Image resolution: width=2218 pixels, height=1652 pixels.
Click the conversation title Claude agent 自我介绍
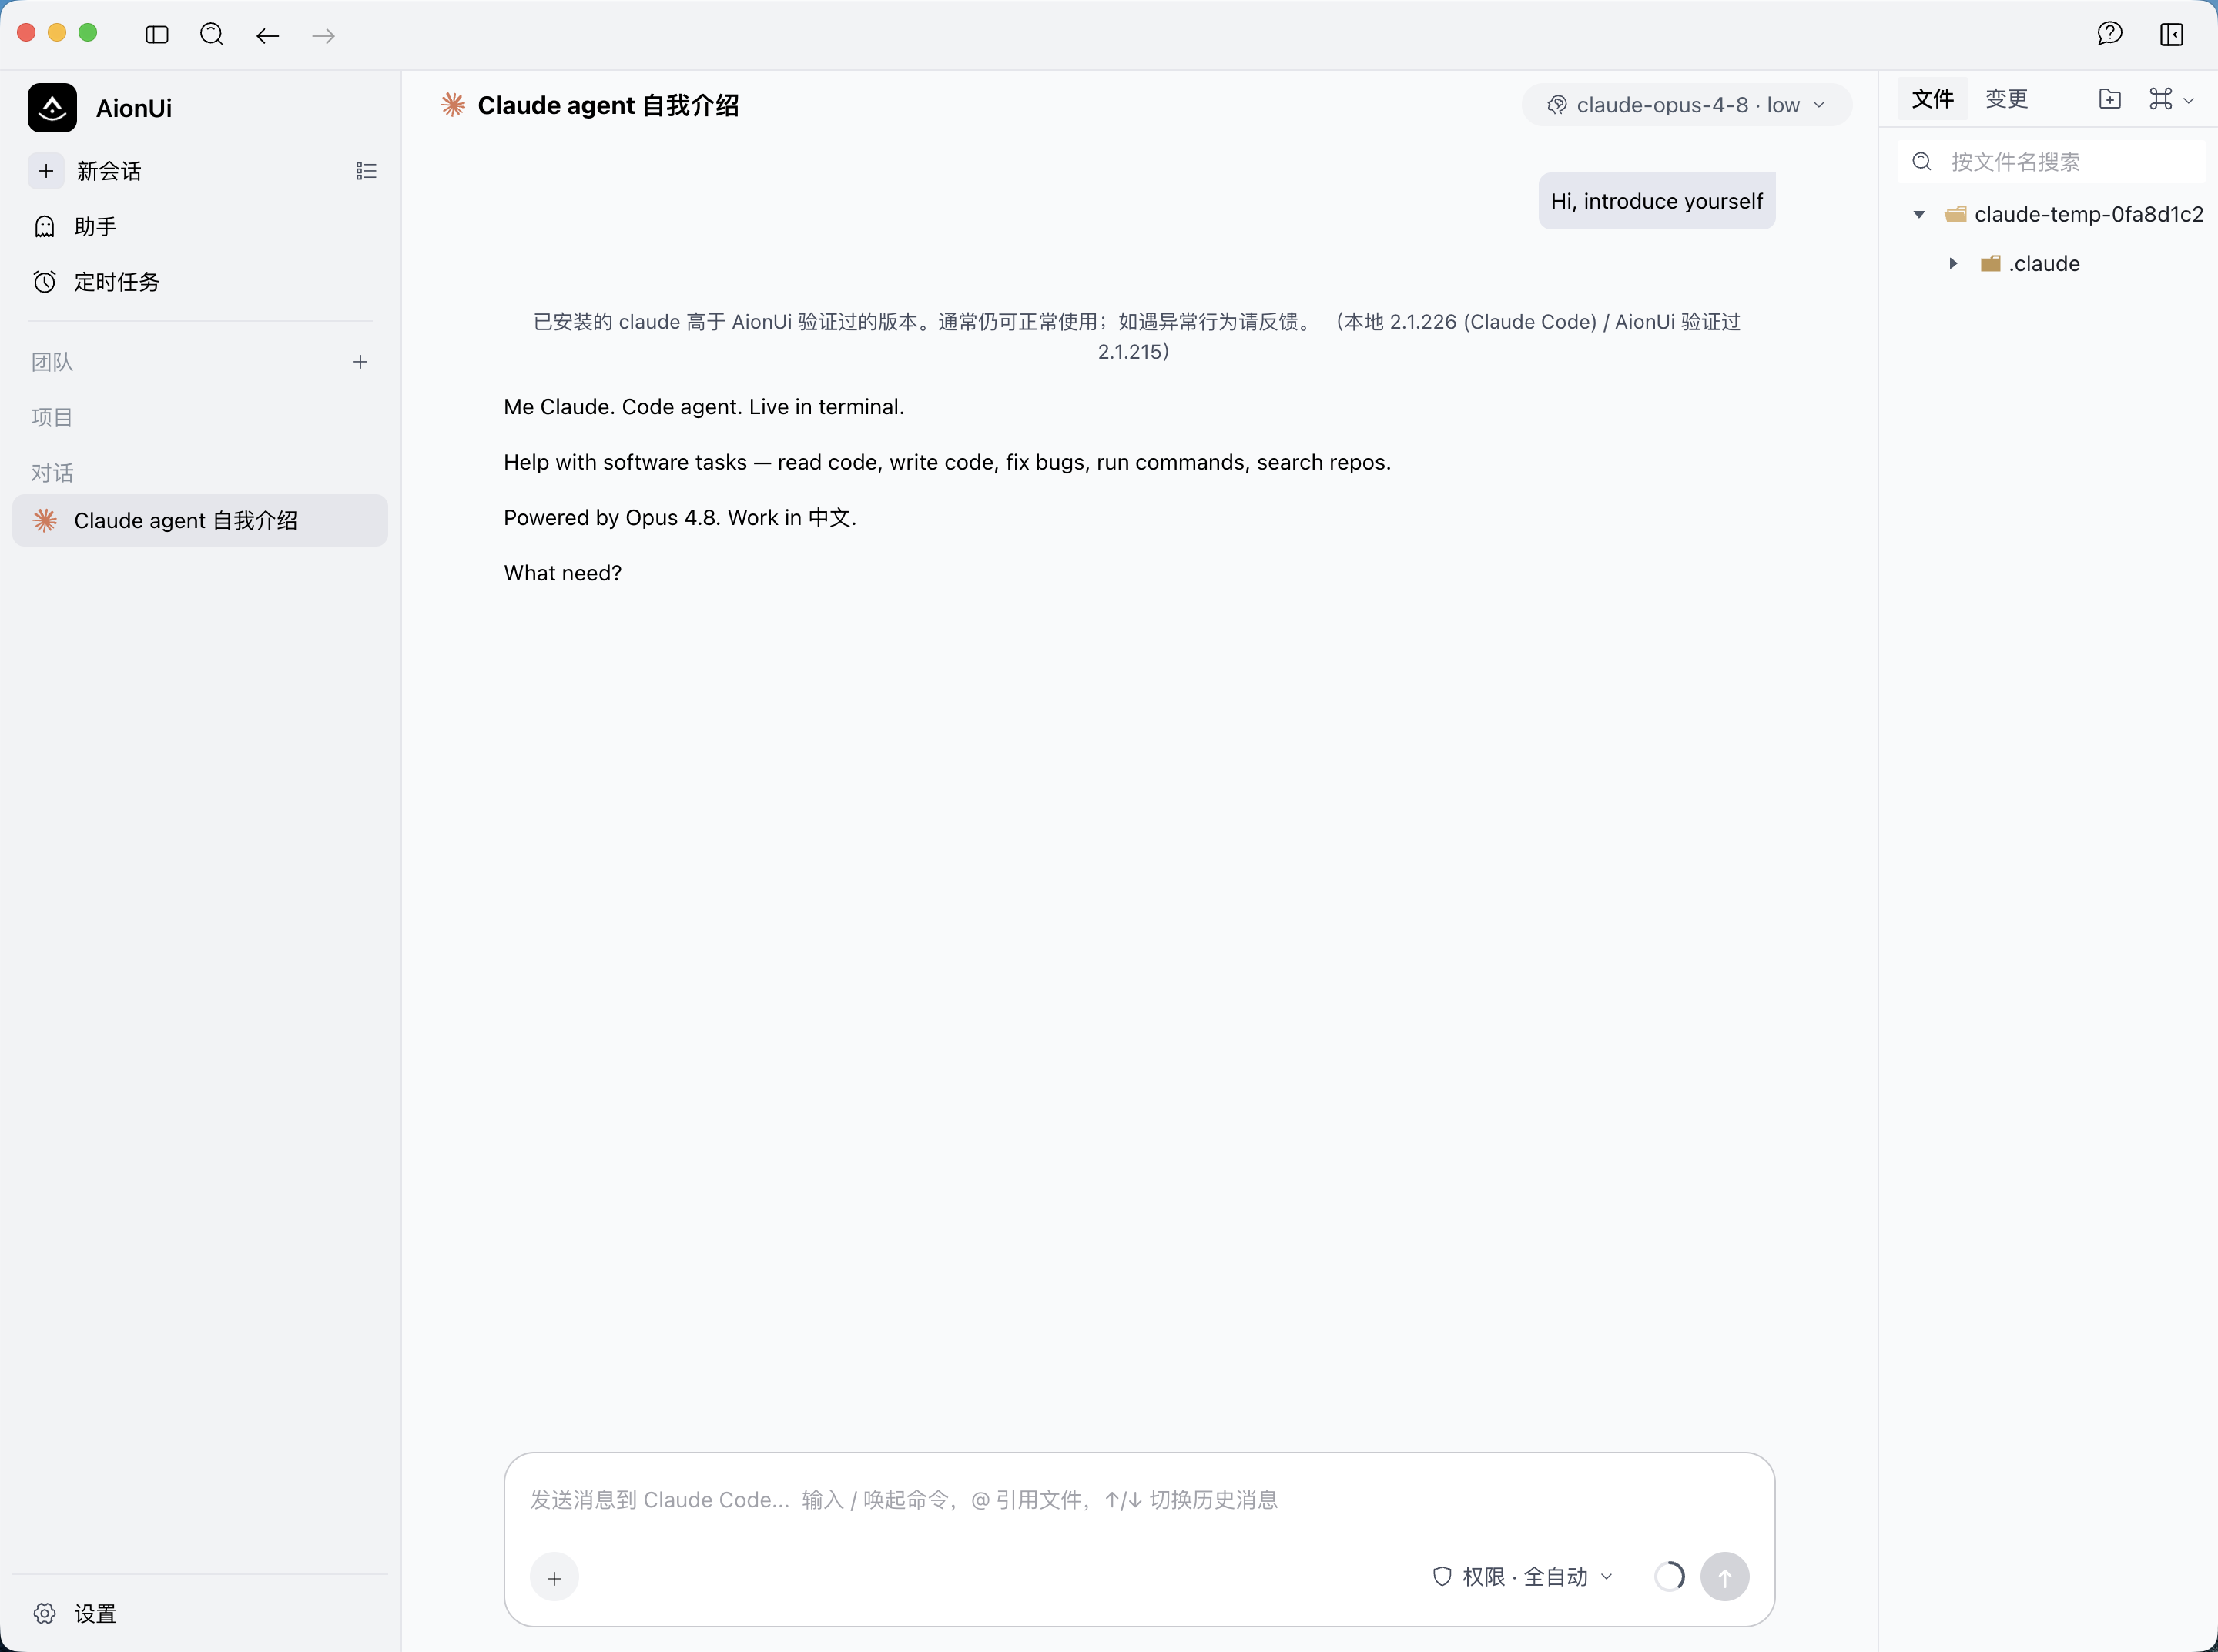608,105
